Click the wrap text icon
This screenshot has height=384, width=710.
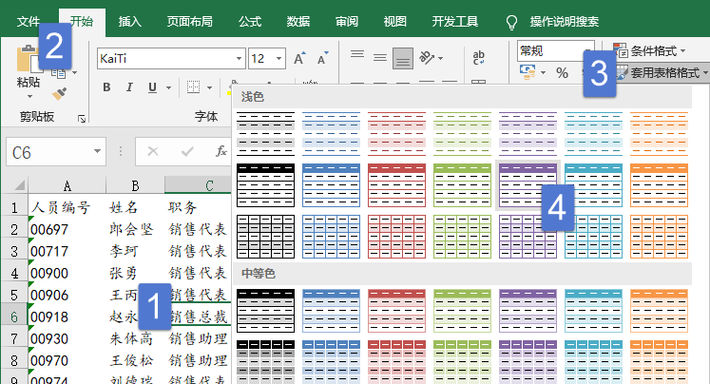click(x=479, y=58)
